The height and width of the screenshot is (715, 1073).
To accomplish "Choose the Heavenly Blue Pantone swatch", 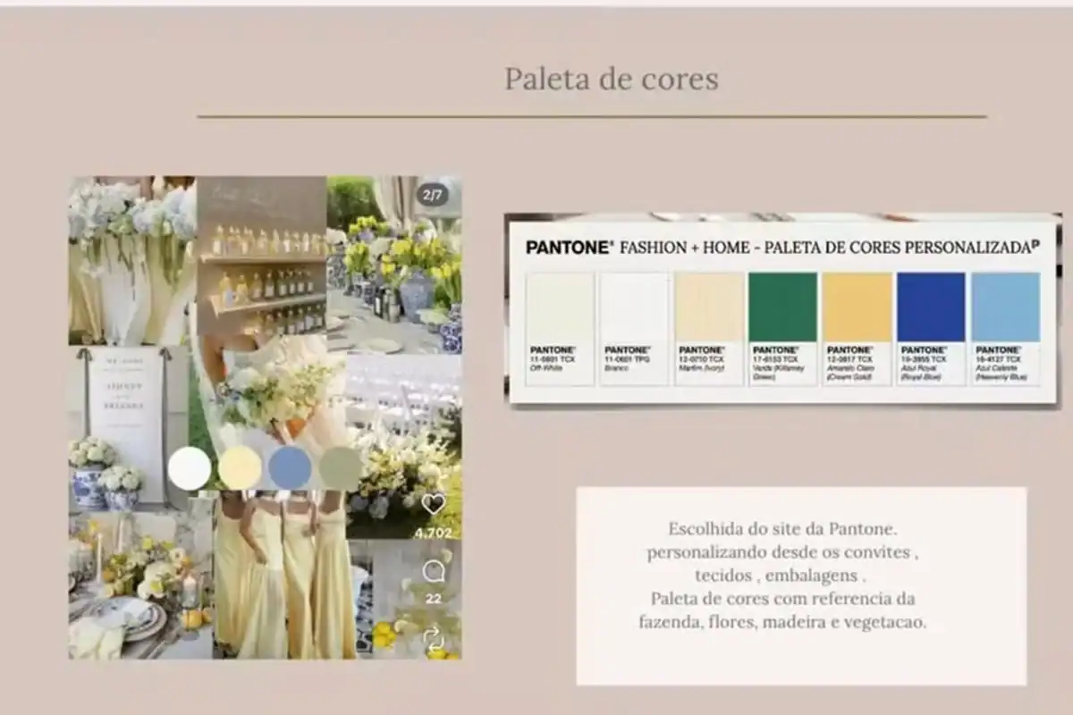I will (1005, 307).
